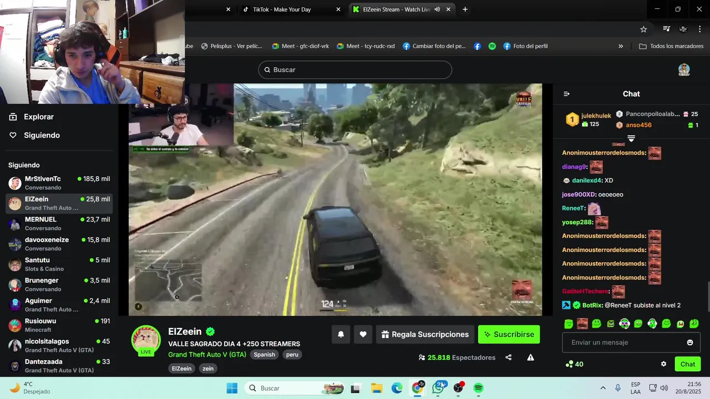
Task: Select MERNUEL channel in Siguiendo list
Action: [59, 223]
